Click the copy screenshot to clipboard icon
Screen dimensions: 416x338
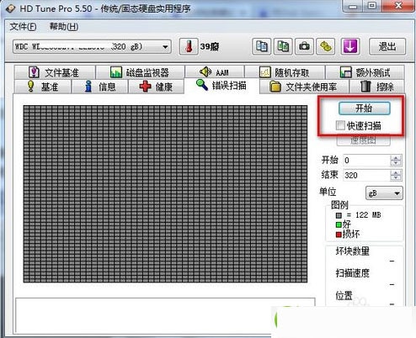[283, 46]
